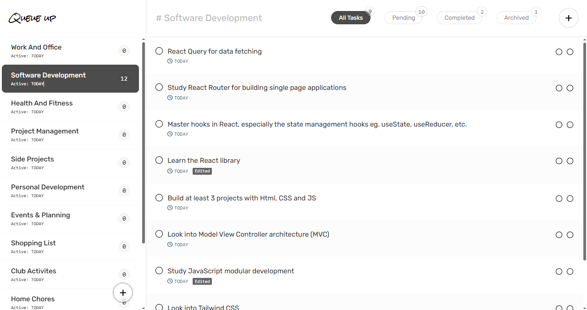The height and width of the screenshot is (310, 587).
Task: Click right action circle on Model View Controller row
Action: [570, 235]
